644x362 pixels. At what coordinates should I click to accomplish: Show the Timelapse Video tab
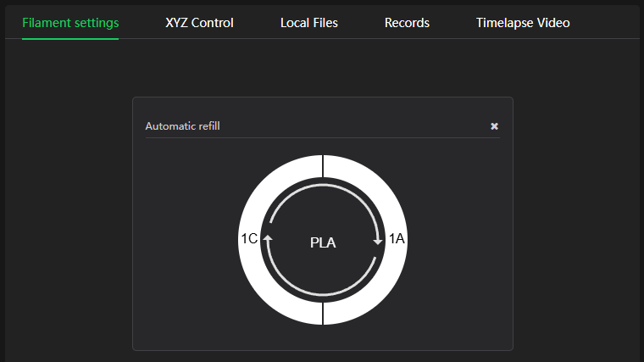(523, 23)
